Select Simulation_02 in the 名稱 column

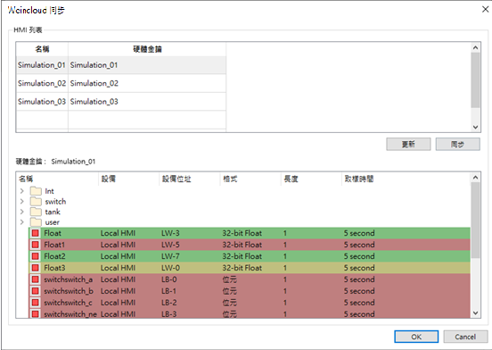pos(42,83)
